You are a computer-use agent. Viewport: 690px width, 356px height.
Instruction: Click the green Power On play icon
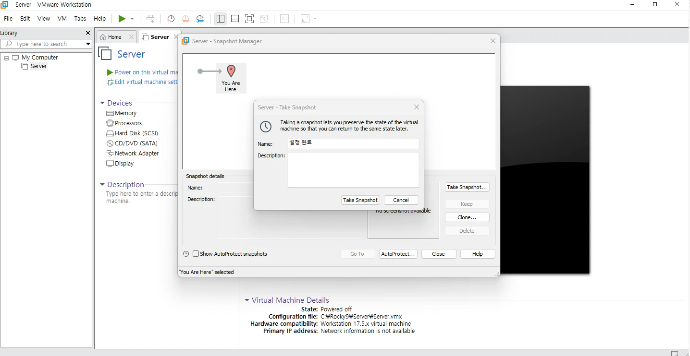[122, 19]
